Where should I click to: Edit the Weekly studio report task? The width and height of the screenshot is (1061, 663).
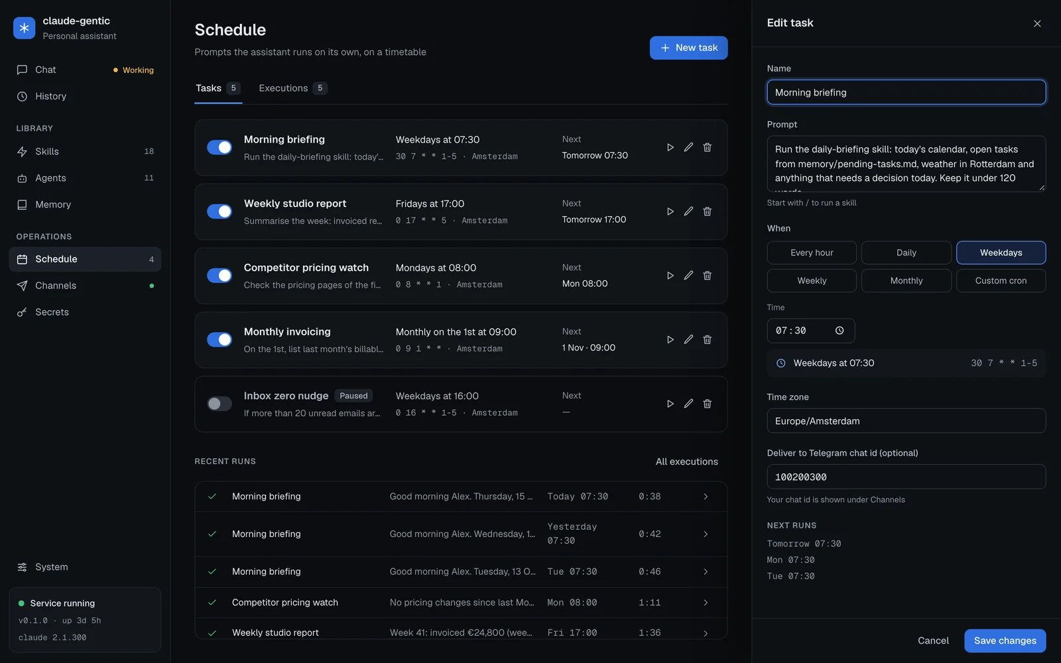pyautogui.click(x=688, y=211)
